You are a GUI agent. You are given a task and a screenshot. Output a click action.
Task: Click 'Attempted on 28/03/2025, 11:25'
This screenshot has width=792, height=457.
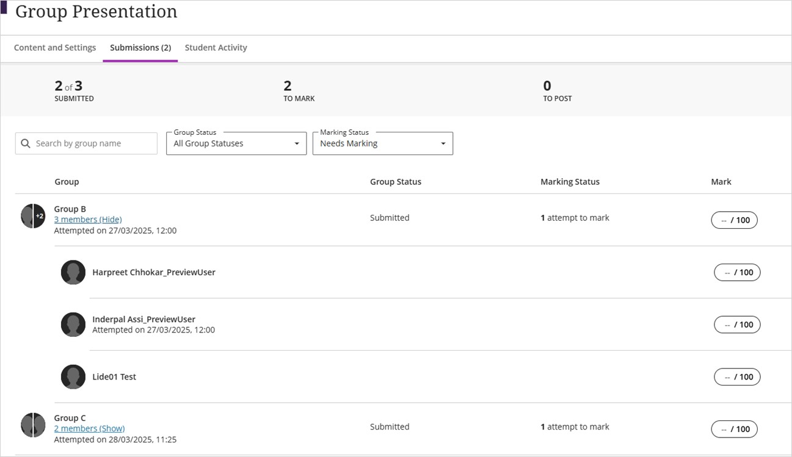(x=115, y=439)
